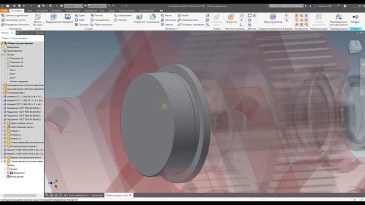Select the Параллелепипед freeform box tool
This screenshot has height=205, width=365.
(x=273, y=18)
